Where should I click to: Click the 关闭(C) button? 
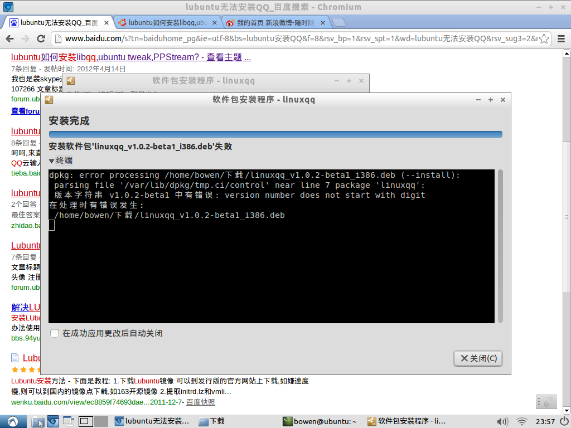coord(478,358)
